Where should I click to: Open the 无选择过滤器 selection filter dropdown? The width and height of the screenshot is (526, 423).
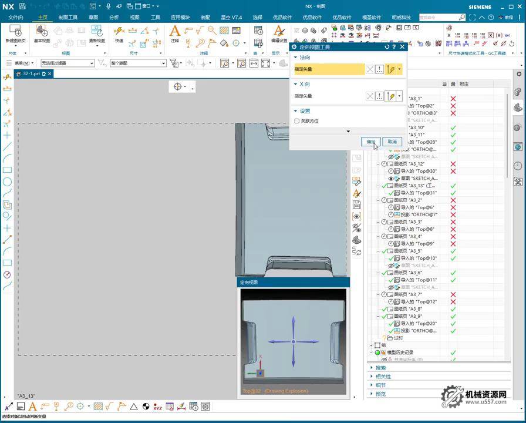68,63
